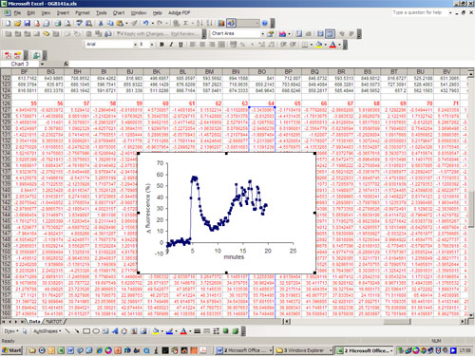Select the Arrow drawing tool
This screenshot has width=475, height=357.
coord(77,331)
